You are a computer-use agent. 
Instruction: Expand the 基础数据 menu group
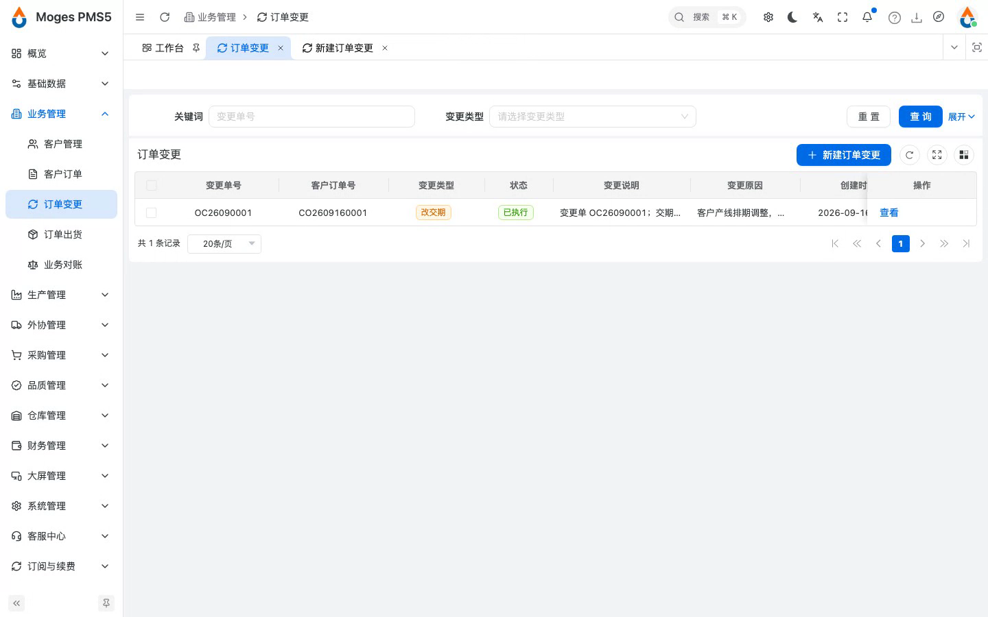tap(61, 84)
